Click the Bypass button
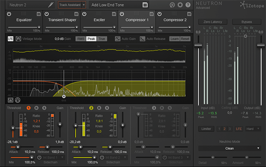Screen dimensions: 266x167 point(246,22)
